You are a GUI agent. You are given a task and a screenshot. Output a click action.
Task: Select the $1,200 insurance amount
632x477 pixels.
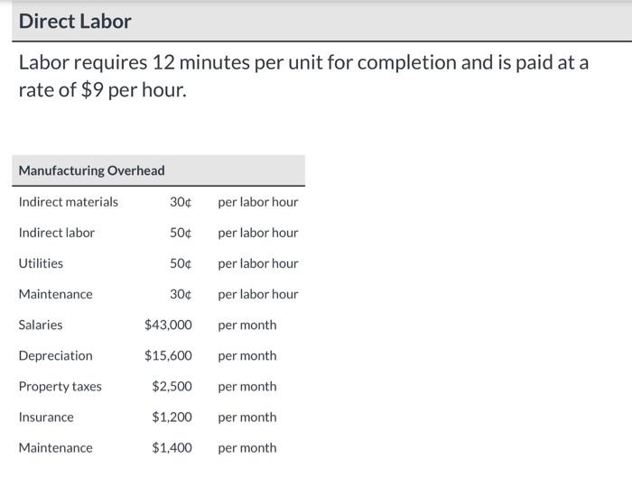click(172, 417)
